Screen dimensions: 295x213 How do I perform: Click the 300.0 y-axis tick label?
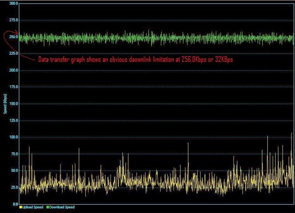14,3
